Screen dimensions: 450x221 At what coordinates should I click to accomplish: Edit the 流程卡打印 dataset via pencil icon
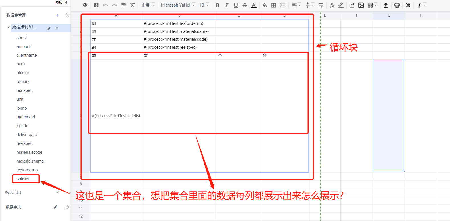49,28
